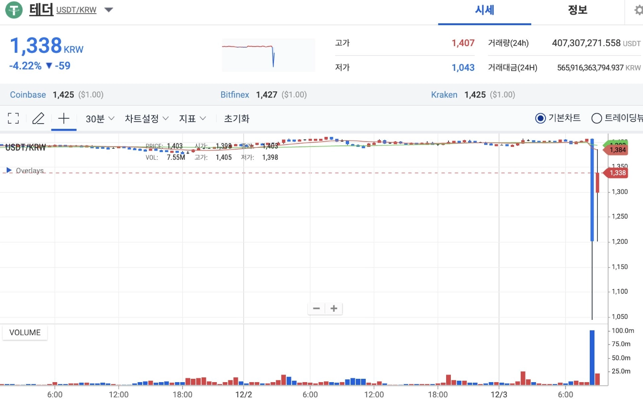Open the 30분 interval dropdown
The height and width of the screenshot is (404, 643).
(100, 118)
